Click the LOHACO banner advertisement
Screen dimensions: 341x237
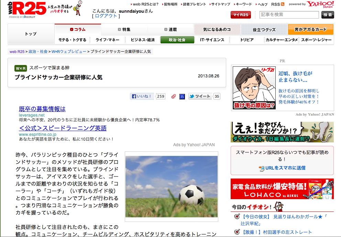[282, 189]
